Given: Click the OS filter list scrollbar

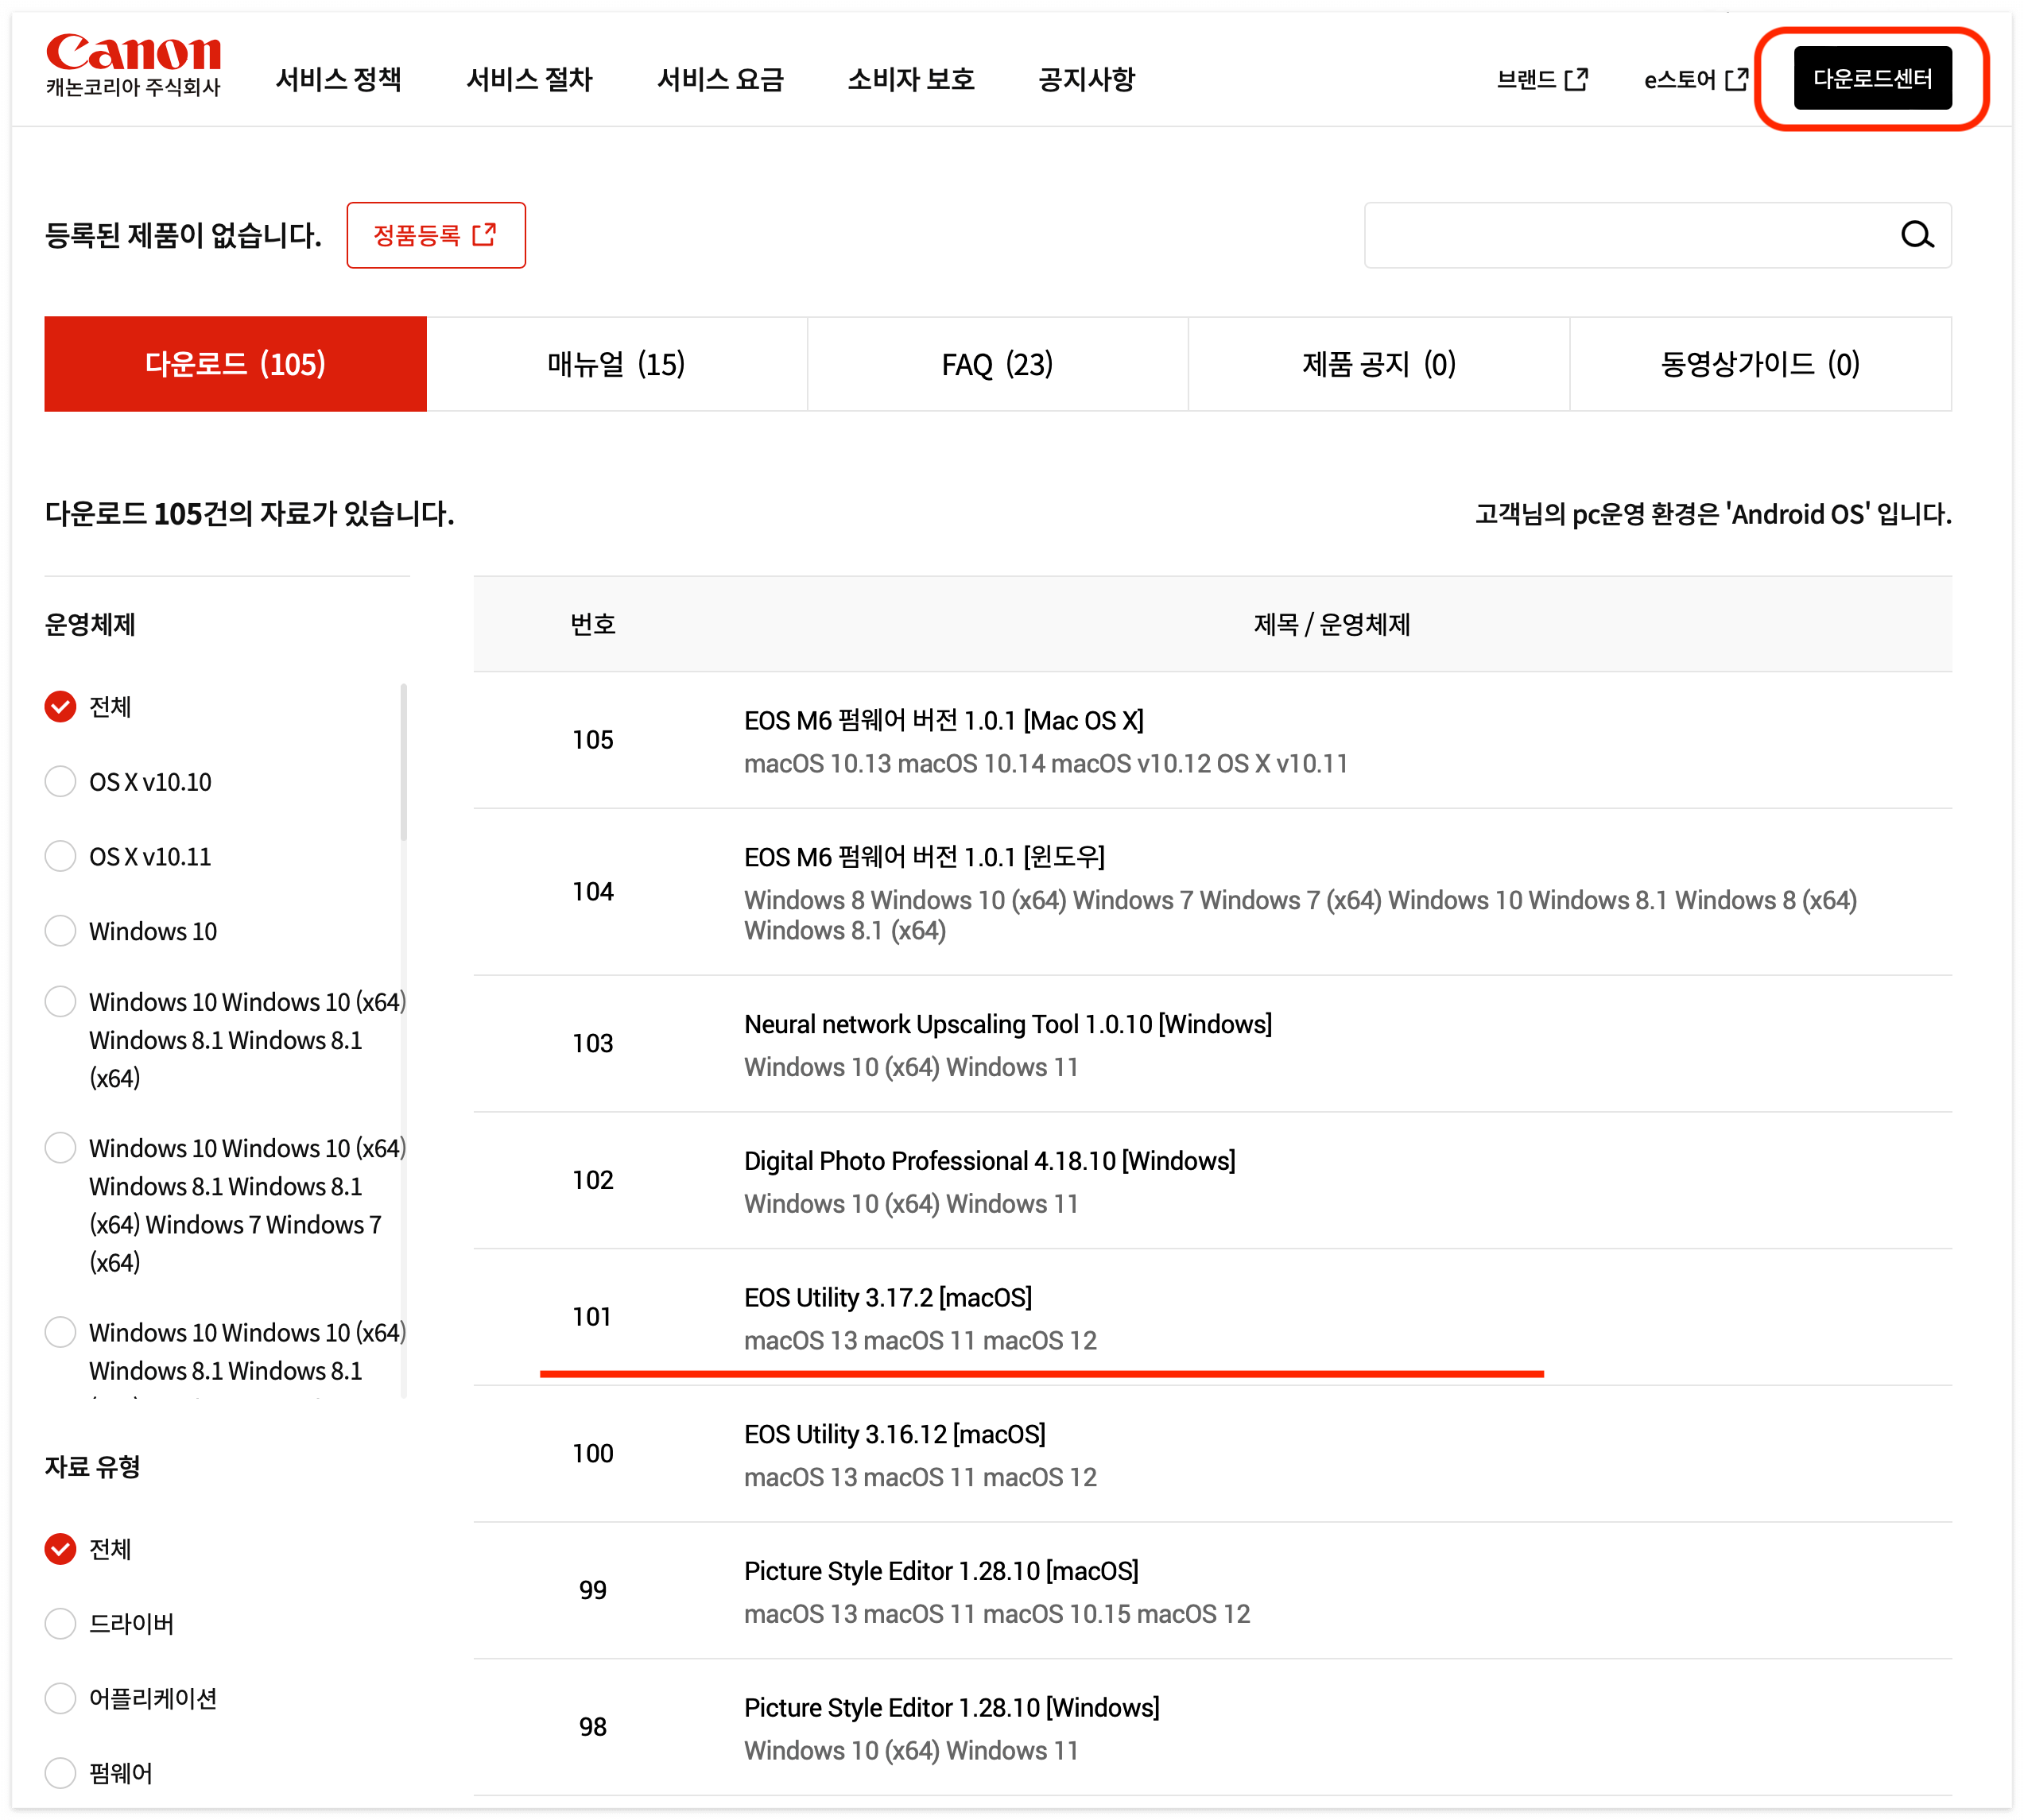Looking at the screenshot, I should 403,760.
